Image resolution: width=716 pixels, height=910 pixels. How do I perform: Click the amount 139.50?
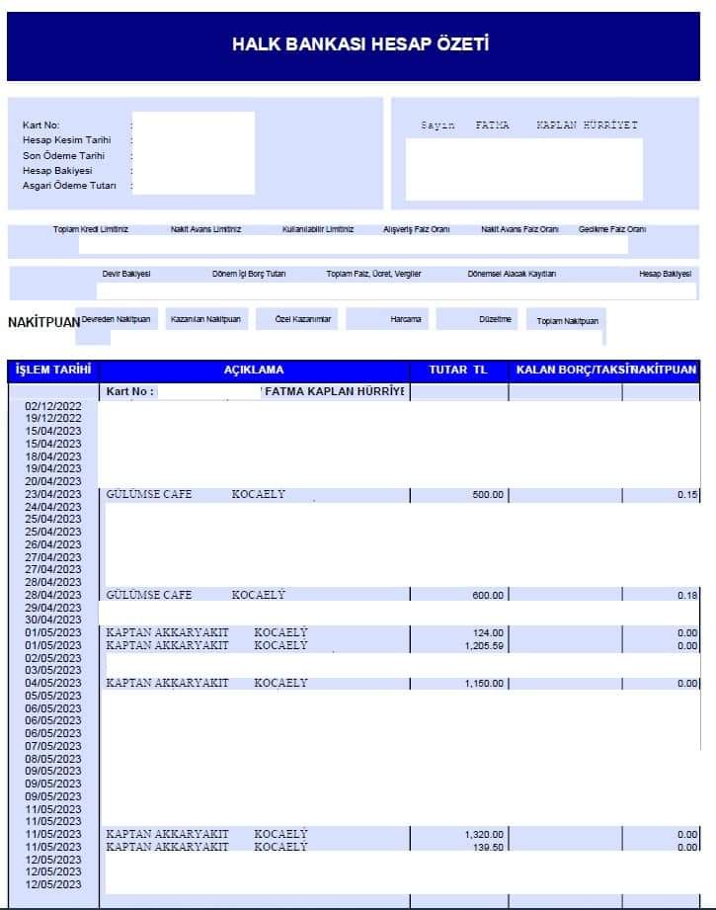(x=488, y=848)
